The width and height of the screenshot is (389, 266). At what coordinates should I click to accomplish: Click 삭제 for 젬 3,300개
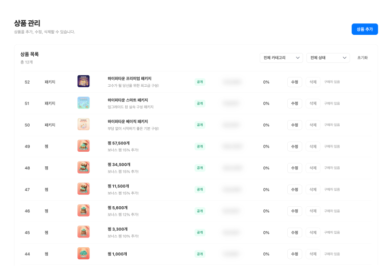point(313,233)
